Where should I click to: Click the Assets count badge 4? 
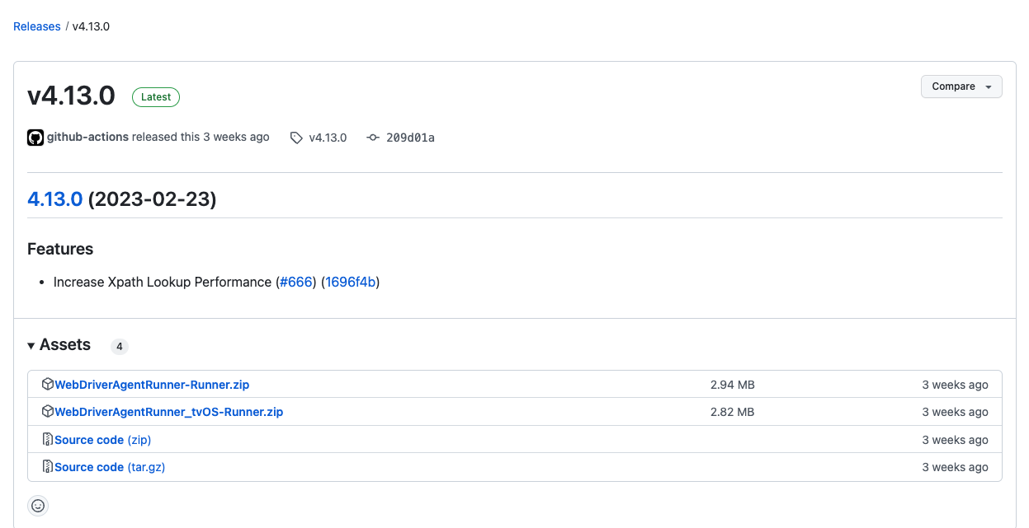pyautogui.click(x=120, y=347)
